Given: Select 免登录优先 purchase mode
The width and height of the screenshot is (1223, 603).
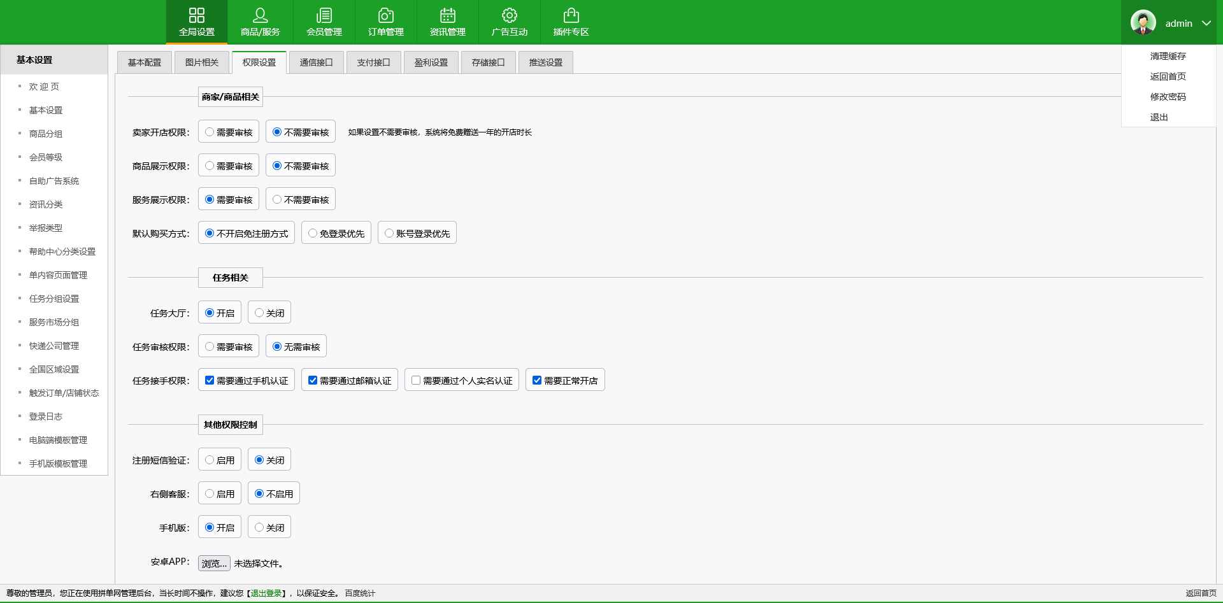Looking at the screenshot, I should 313,233.
